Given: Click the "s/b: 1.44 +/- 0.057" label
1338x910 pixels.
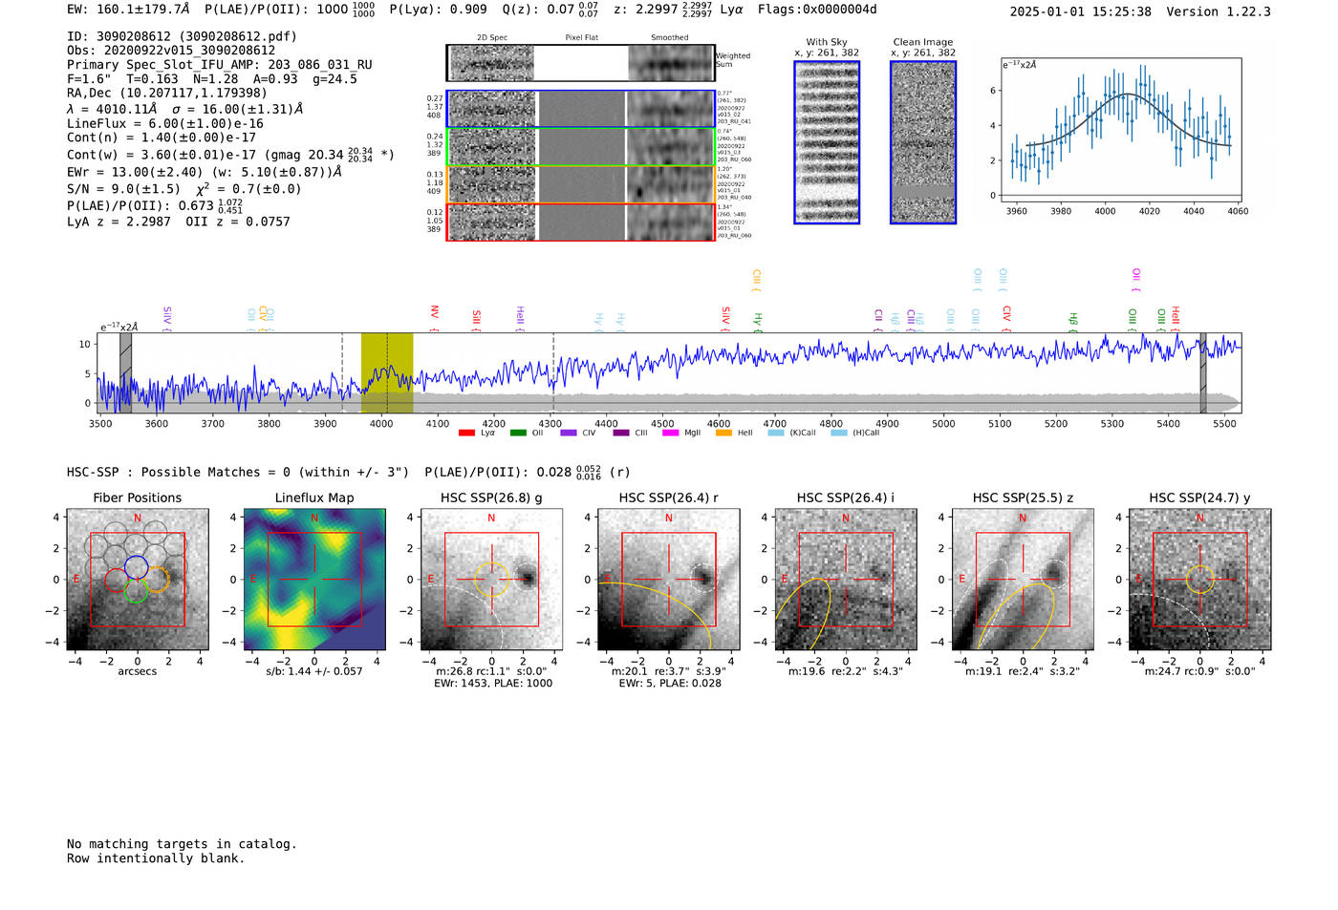Looking at the screenshot, I should tap(314, 671).
